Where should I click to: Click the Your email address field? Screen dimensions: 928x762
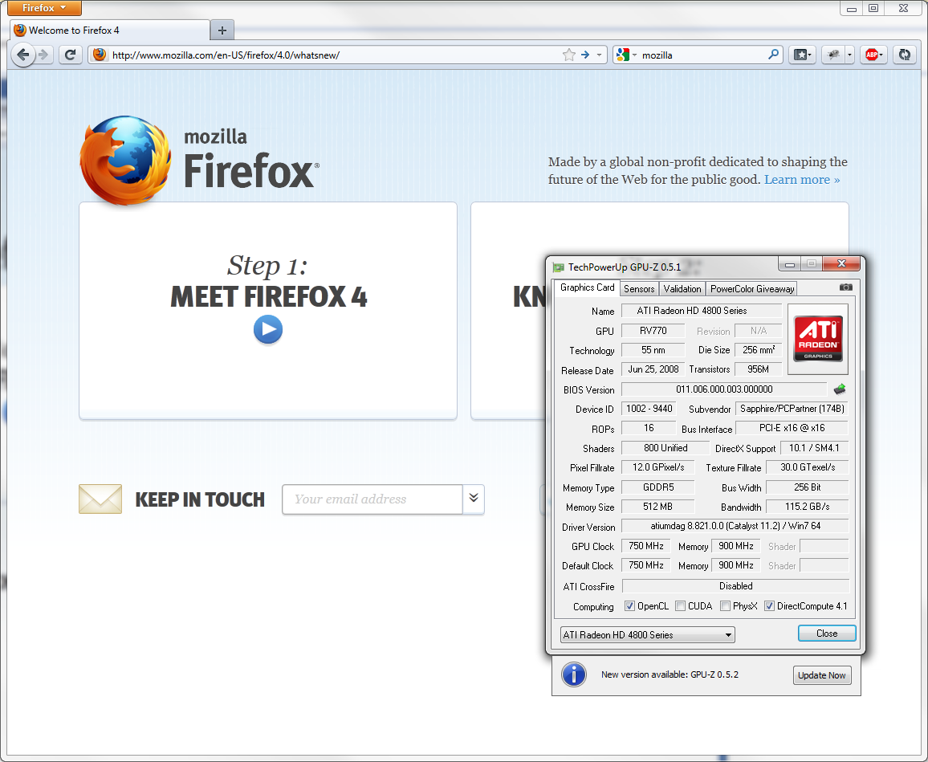click(372, 499)
